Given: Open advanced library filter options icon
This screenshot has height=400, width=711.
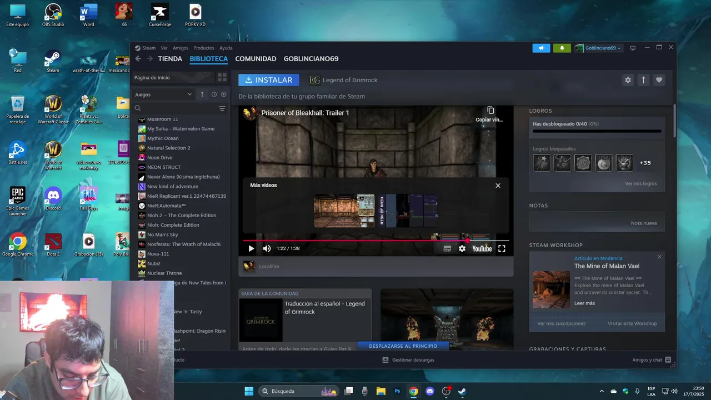Looking at the screenshot, I should coord(222,108).
